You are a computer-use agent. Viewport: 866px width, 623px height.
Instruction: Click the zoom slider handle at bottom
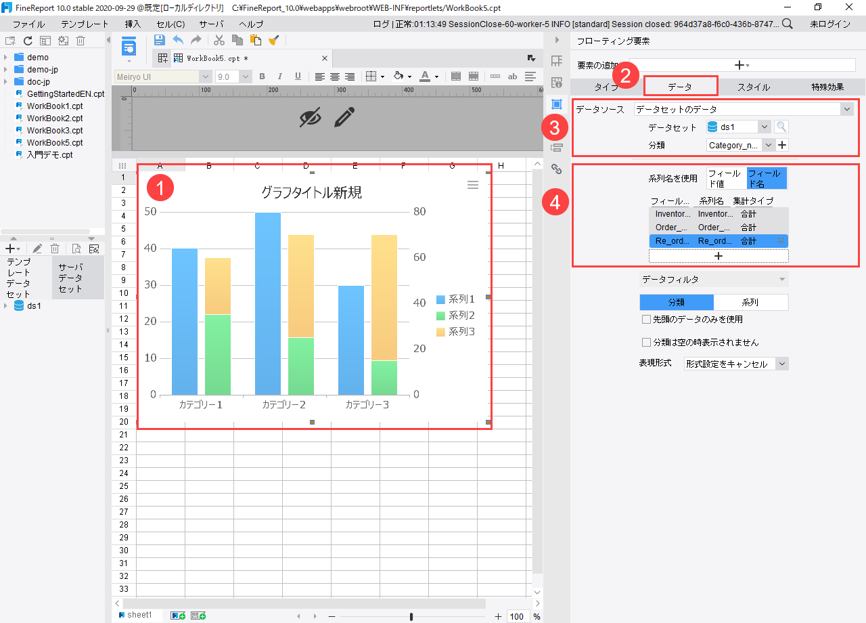(x=411, y=616)
